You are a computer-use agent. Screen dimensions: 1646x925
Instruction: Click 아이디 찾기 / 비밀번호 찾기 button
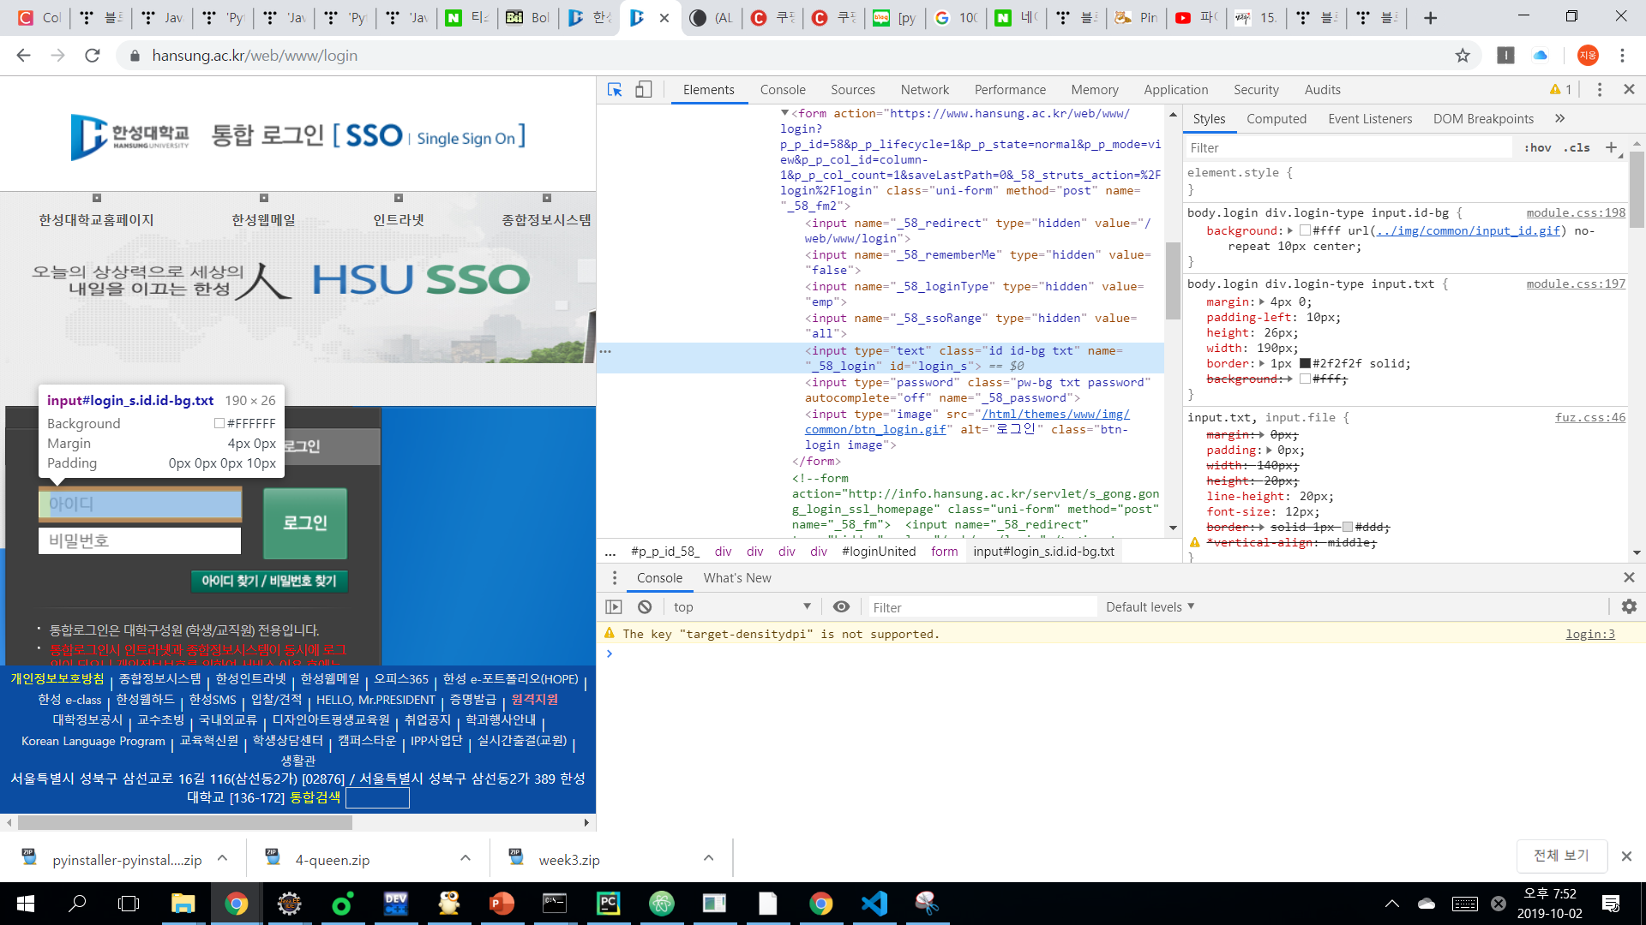(269, 582)
